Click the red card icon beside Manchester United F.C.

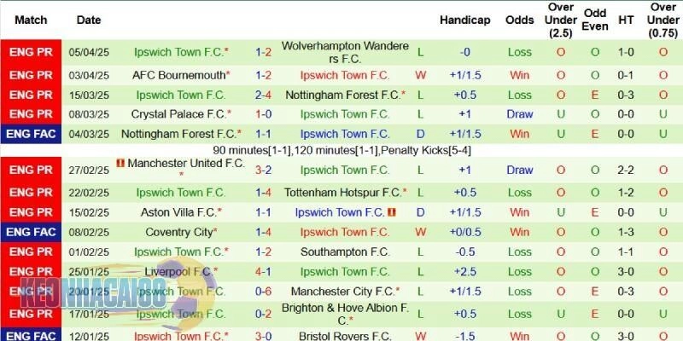click(x=120, y=162)
